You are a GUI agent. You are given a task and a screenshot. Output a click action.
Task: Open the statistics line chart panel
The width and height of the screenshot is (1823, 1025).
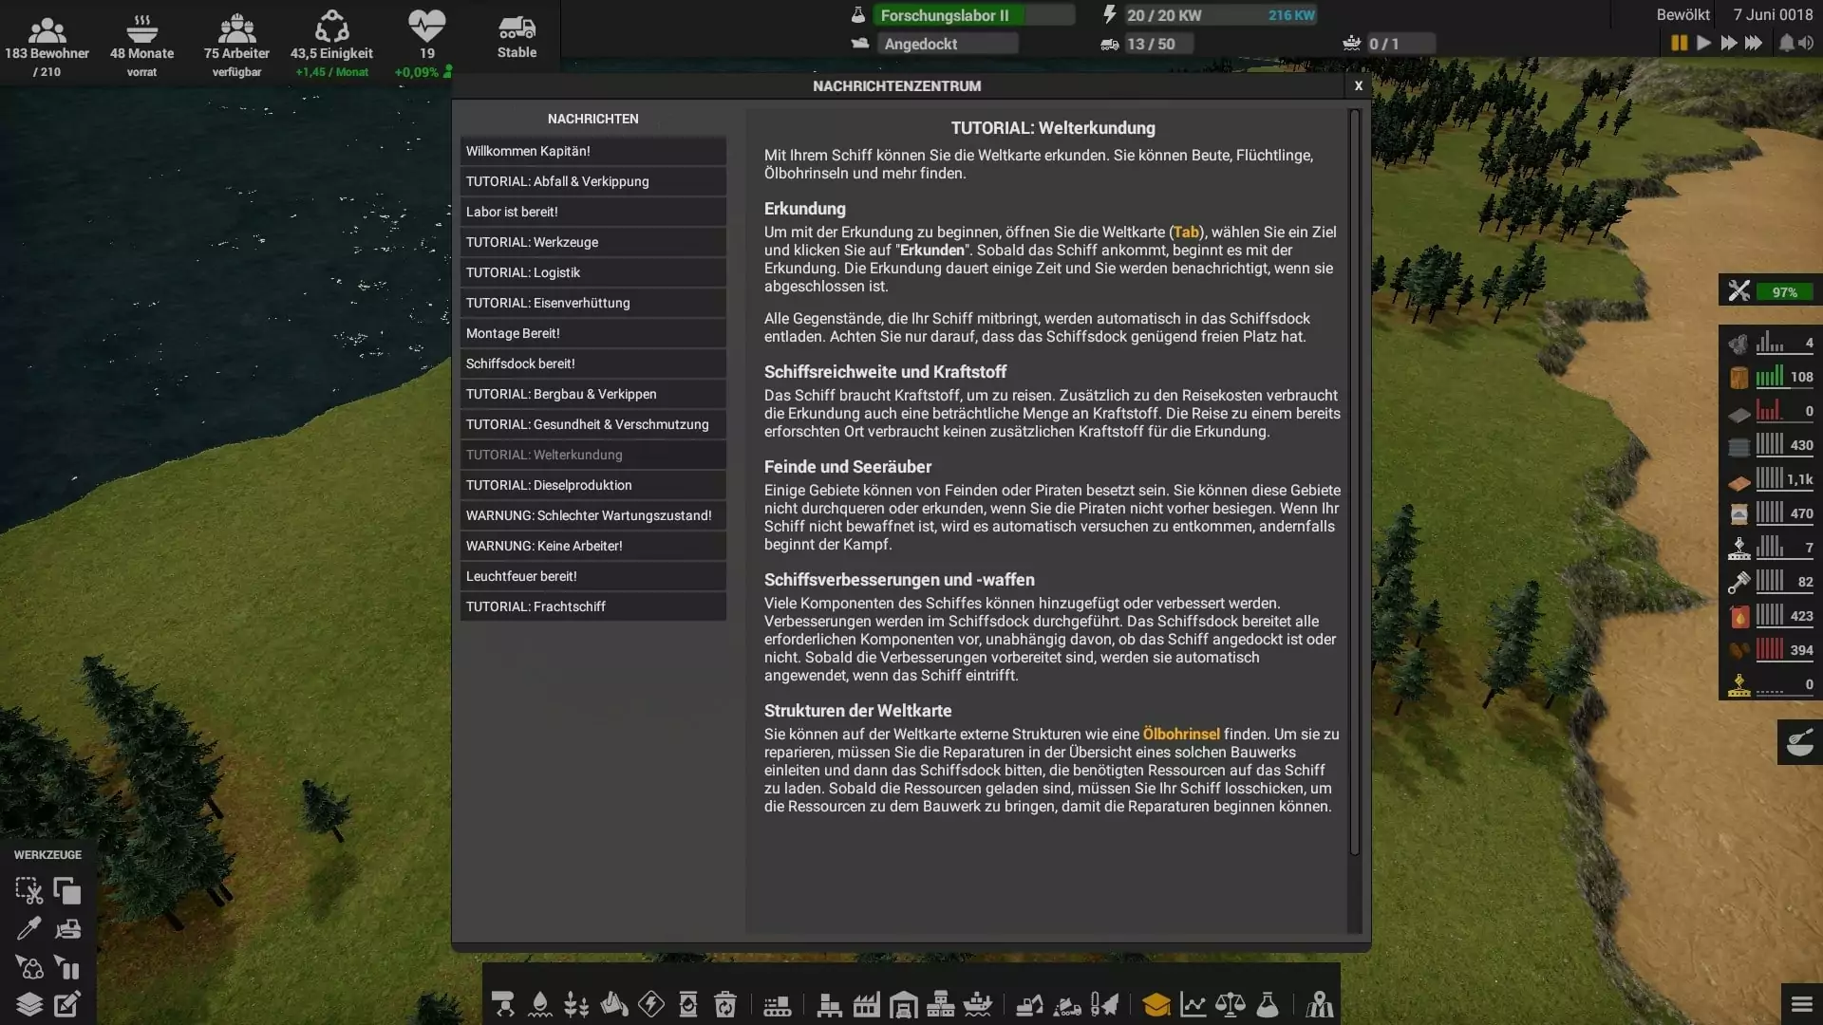click(x=1193, y=1004)
